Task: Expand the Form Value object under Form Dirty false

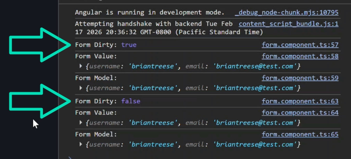Action: click(81, 122)
